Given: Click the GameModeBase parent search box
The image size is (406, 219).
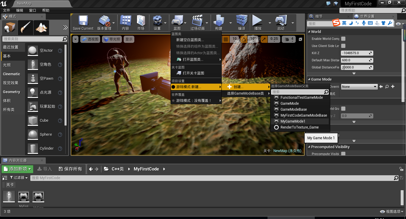Looking at the screenshot, I should coord(300,92).
